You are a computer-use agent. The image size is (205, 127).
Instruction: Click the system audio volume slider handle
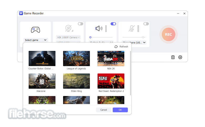pos(90,37)
